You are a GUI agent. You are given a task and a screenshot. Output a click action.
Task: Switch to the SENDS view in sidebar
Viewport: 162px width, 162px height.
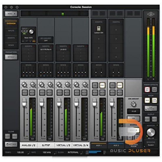11,45
